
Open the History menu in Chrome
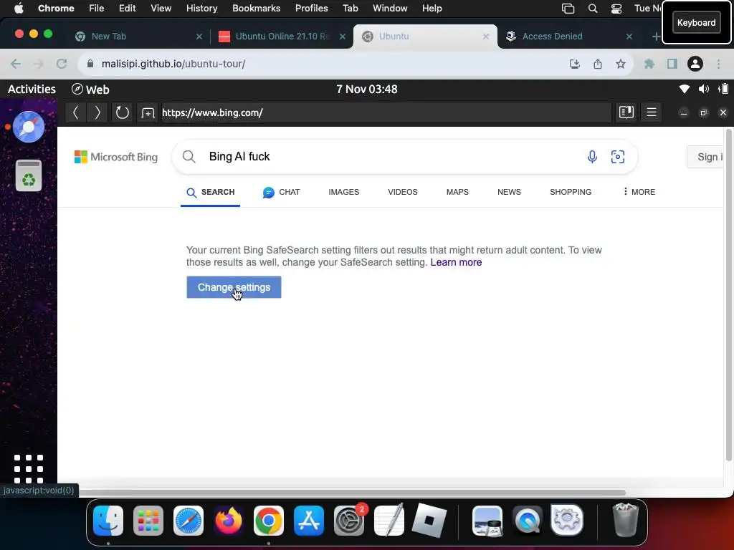tap(201, 9)
